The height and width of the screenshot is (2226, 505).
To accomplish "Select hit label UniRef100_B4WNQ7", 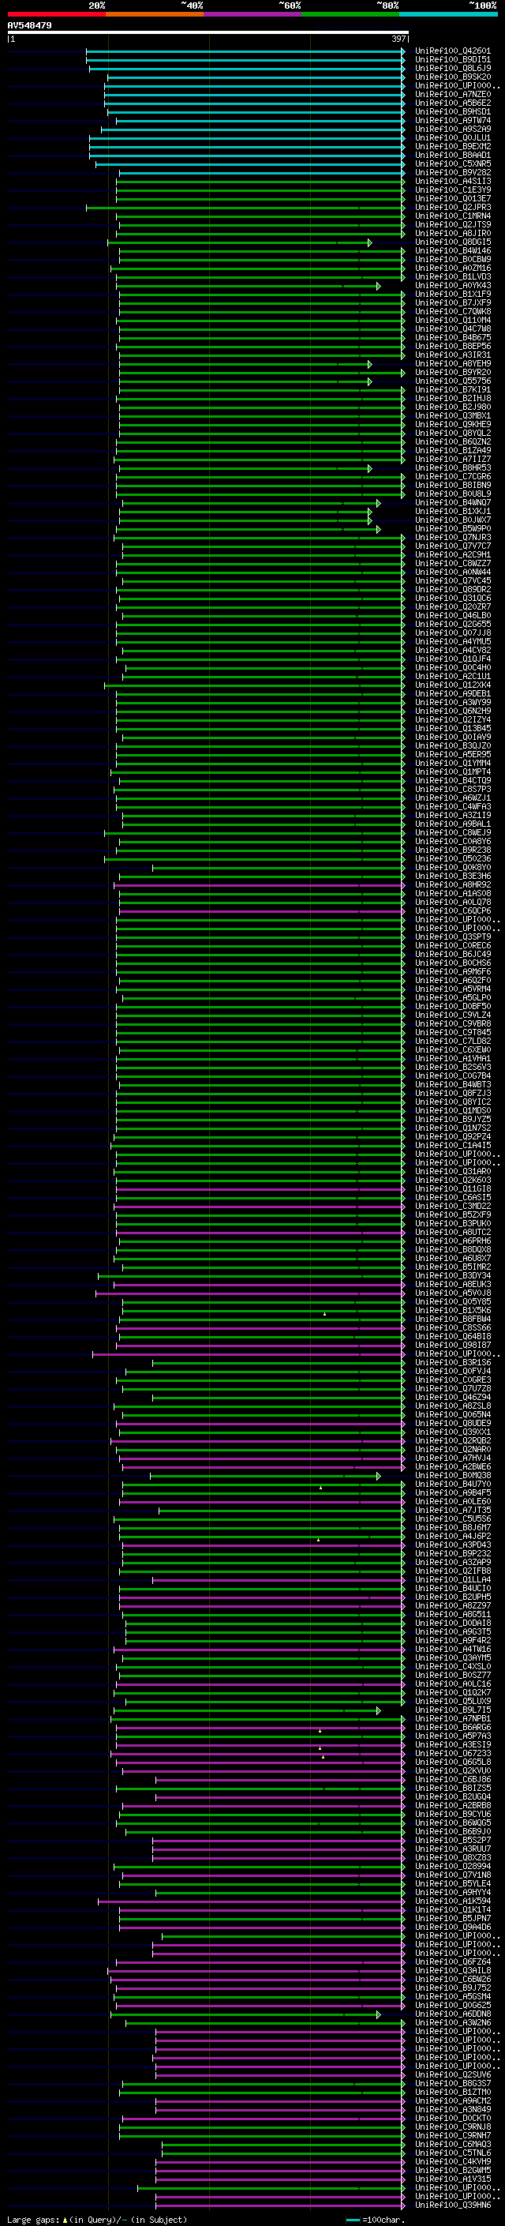I will (x=453, y=502).
